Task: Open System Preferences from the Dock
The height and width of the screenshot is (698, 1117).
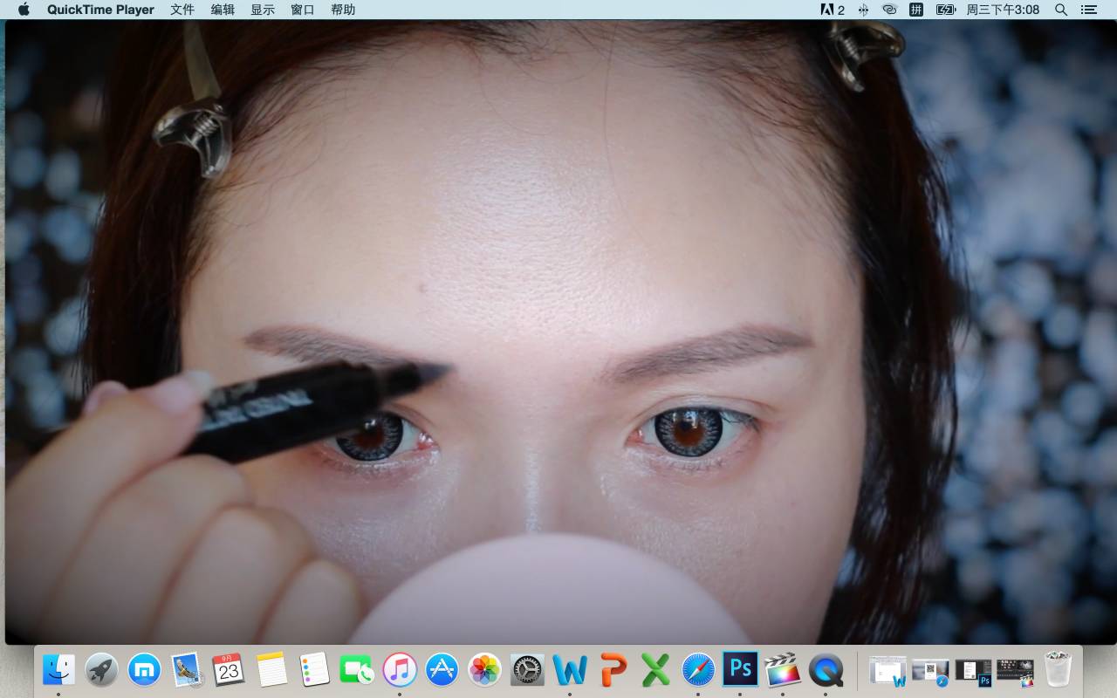Action: [527, 669]
